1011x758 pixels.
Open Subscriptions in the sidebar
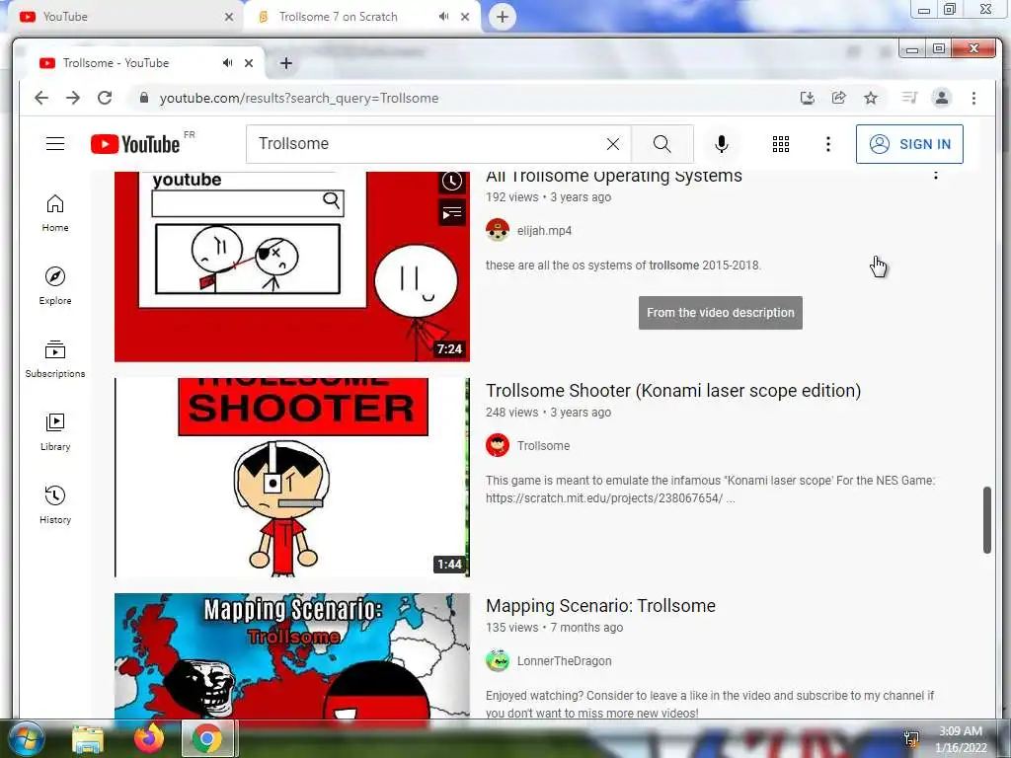click(55, 359)
